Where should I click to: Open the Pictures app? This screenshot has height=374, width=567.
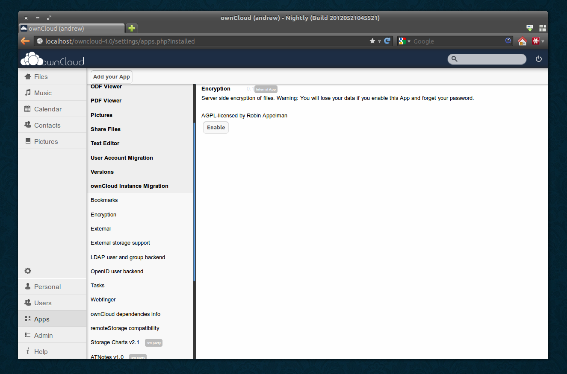[x=46, y=141]
